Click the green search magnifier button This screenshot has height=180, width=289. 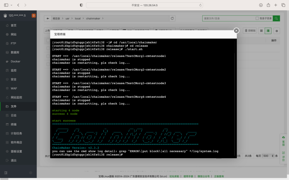pyautogui.click(x=276, y=18)
